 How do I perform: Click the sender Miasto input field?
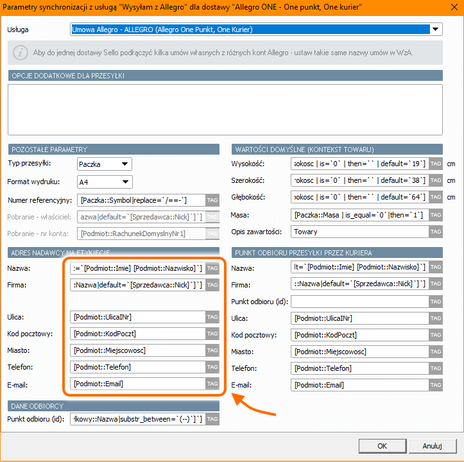pyautogui.click(x=137, y=350)
